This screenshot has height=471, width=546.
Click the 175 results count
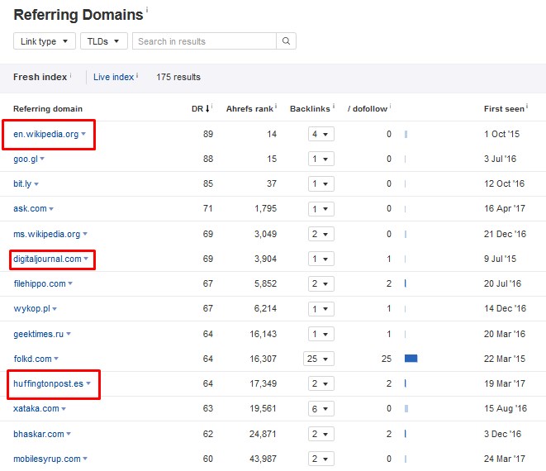point(178,77)
